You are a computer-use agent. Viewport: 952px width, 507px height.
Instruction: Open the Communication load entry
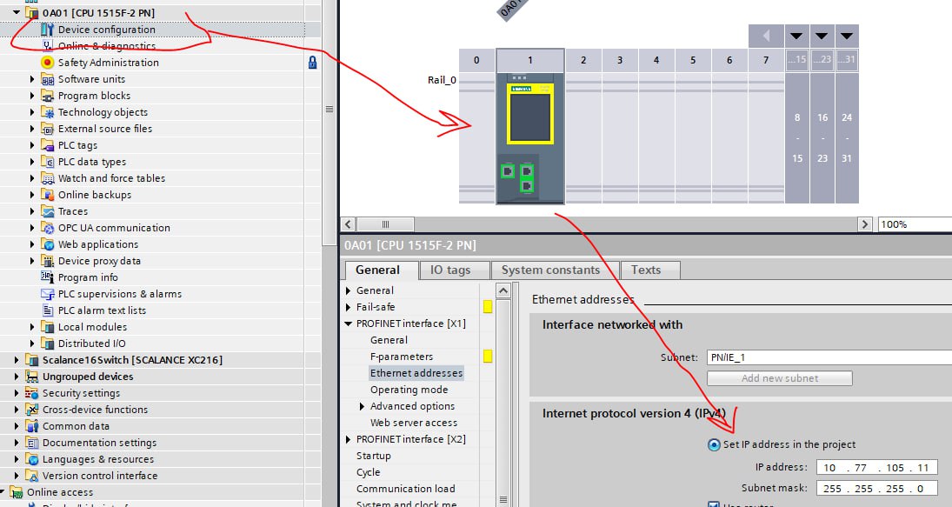(x=405, y=489)
